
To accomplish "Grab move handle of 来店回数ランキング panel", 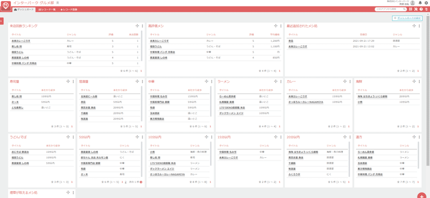I will (x=138, y=26).
